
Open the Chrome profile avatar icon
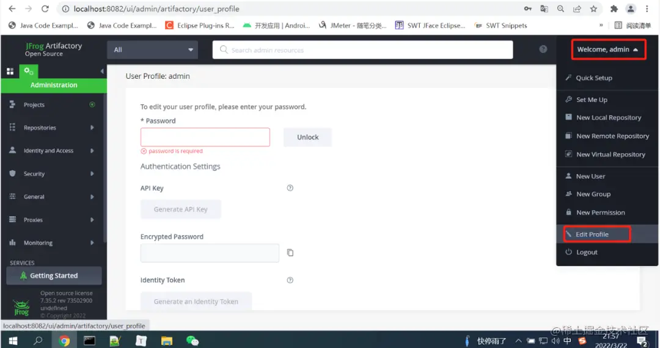(631, 9)
